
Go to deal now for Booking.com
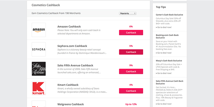(164, 53)
